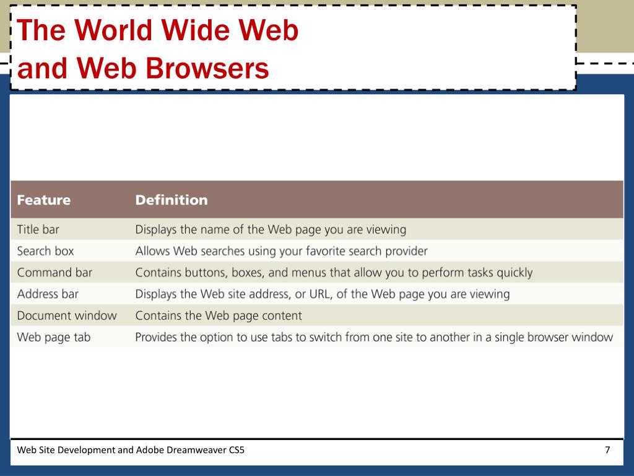This screenshot has width=634, height=476.
Task: Select the 'Definition' column header
Action: (x=172, y=200)
